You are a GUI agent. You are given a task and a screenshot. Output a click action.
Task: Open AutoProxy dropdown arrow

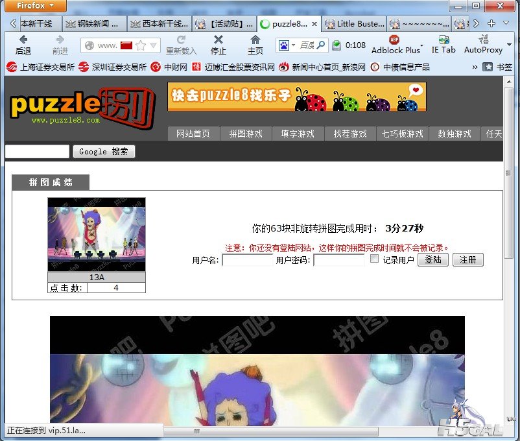(509, 45)
